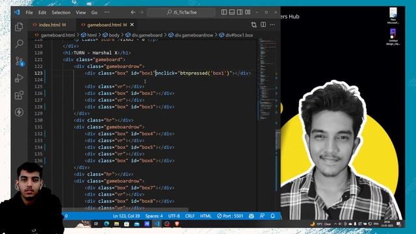Stop Live Server at Port : 5501
The width and height of the screenshot is (416, 234).
pos(230,216)
